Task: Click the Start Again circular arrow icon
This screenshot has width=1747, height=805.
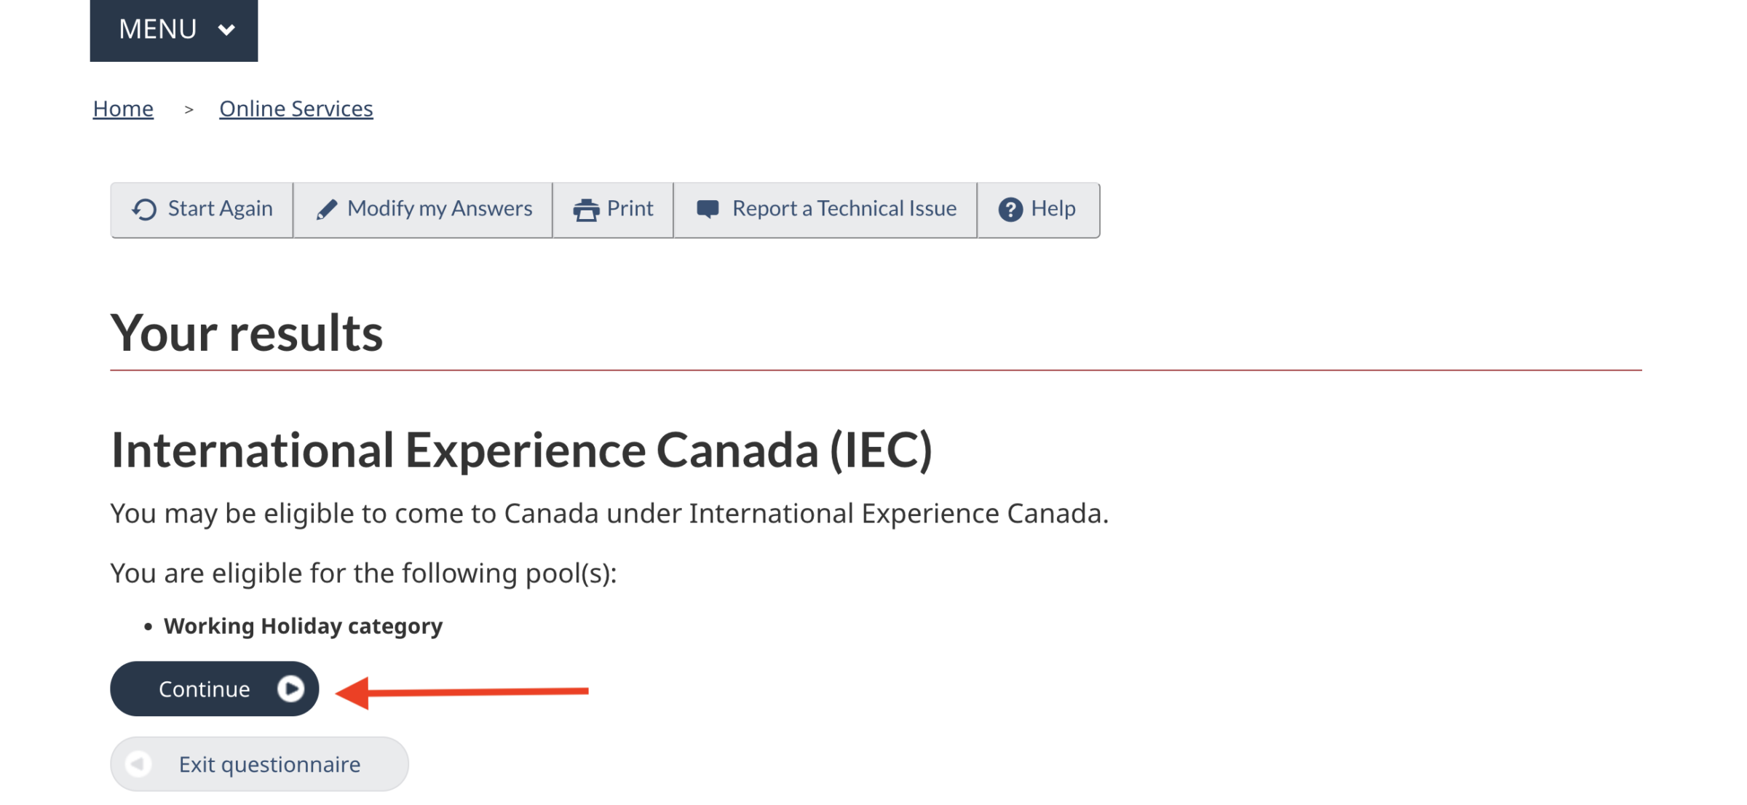Action: coord(143,209)
